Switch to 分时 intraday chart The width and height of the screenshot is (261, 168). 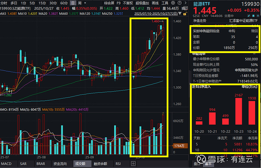[x=4, y=3]
